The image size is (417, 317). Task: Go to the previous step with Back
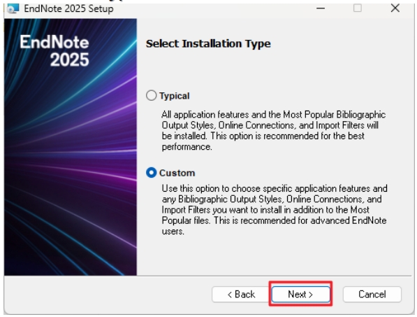(241, 295)
